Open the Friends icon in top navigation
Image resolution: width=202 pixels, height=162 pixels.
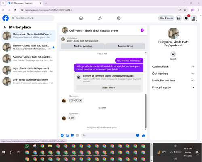click(x=100, y=18)
